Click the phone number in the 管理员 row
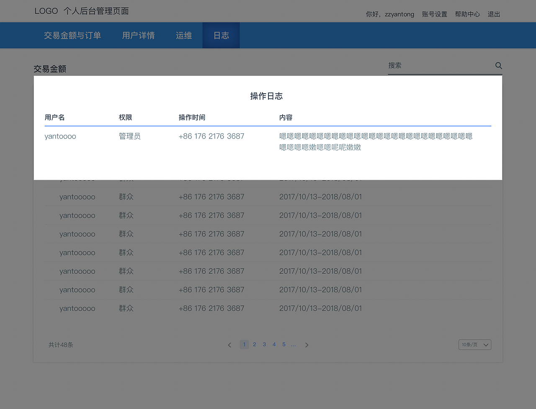This screenshot has height=409, width=536. [x=211, y=136]
